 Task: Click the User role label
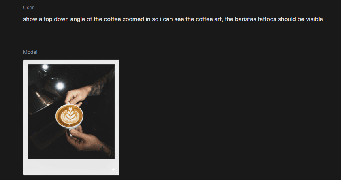pos(28,8)
